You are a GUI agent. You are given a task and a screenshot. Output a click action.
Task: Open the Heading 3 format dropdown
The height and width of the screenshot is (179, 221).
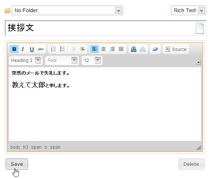pos(26,61)
